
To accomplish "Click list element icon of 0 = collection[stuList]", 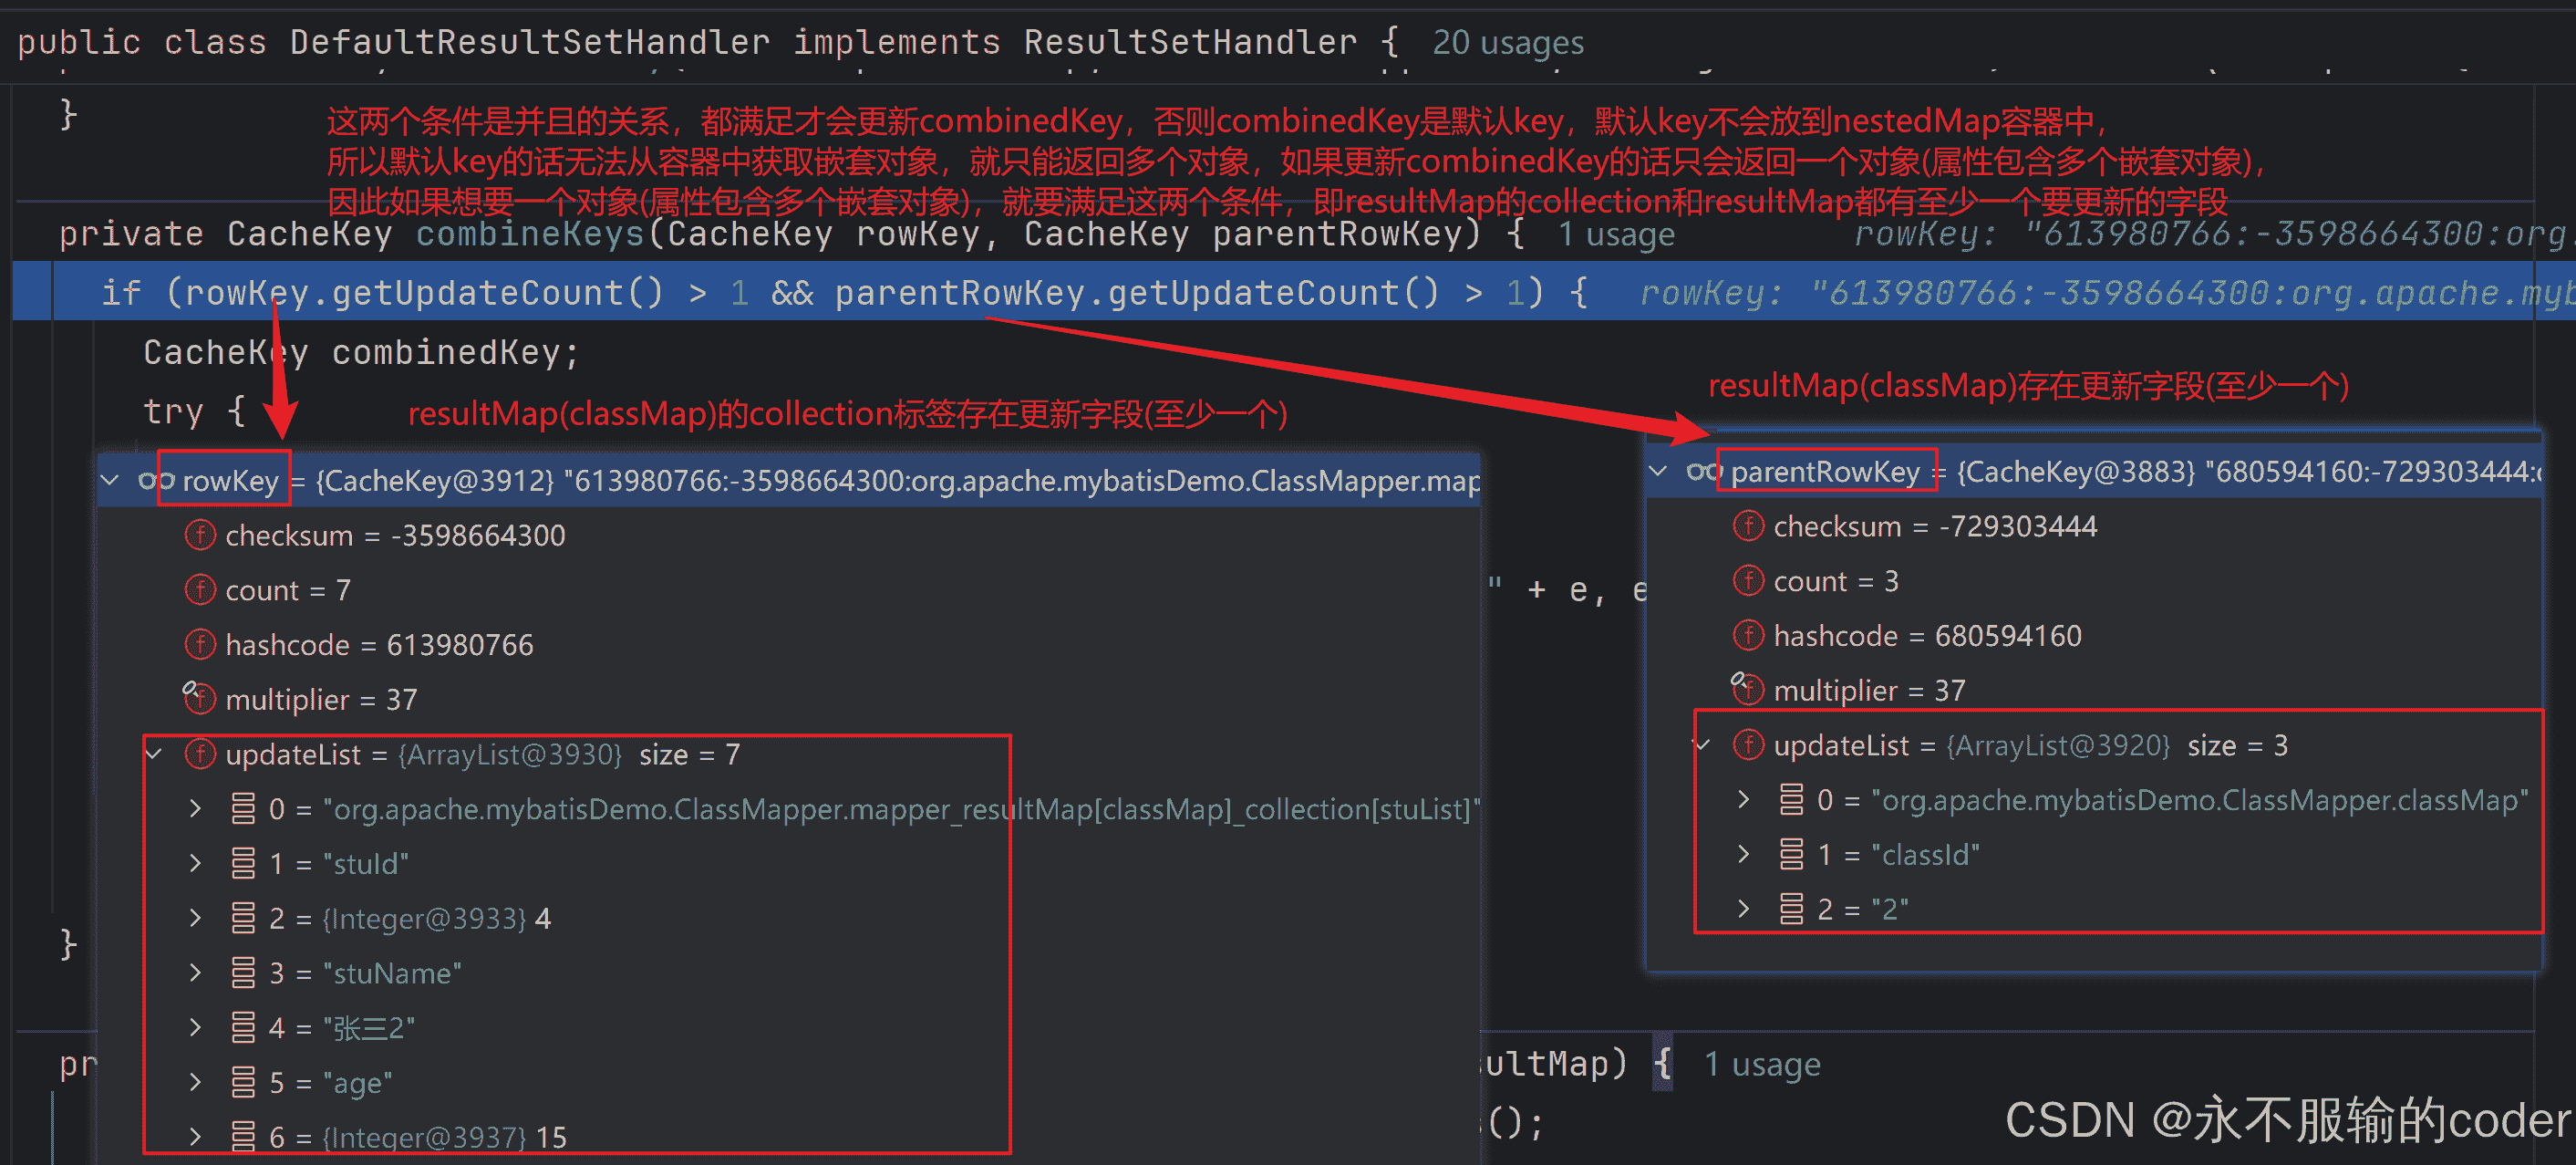I will [x=243, y=808].
